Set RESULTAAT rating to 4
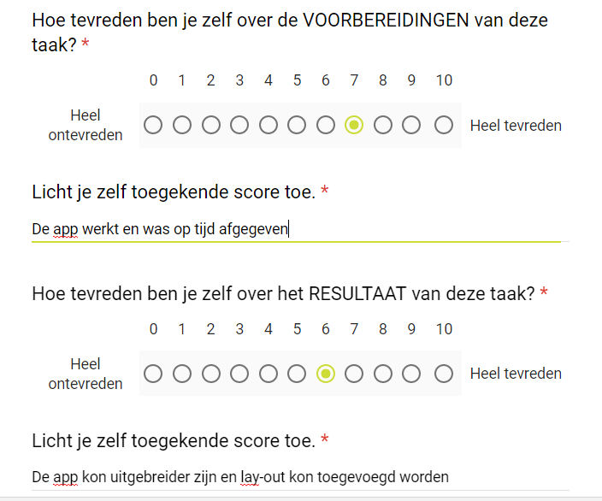The height and width of the screenshot is (501, 602). point(269,374)
